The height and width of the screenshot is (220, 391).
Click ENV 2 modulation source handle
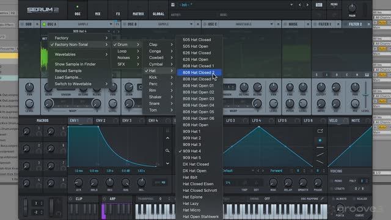pos(115,121)
